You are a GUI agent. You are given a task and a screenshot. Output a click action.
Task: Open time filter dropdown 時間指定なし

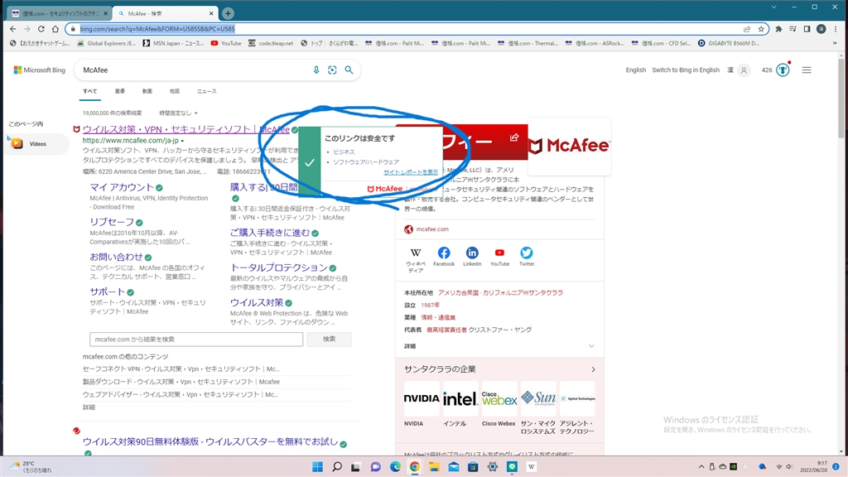tap(179, 113)
